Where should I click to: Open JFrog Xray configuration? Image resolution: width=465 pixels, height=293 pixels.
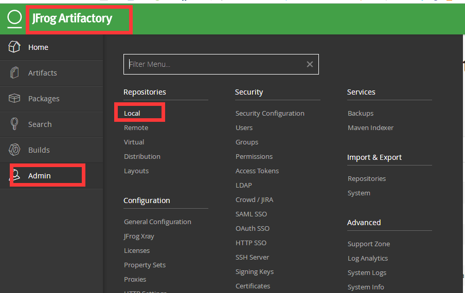(x=139, y=236)
